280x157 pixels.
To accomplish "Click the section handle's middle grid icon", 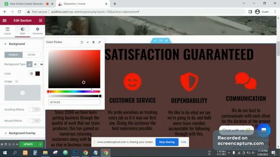I will [x=161, y=41].
